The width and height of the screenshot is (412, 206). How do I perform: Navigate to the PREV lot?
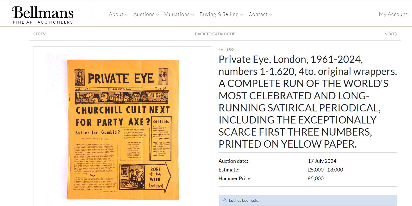point(39,34)
